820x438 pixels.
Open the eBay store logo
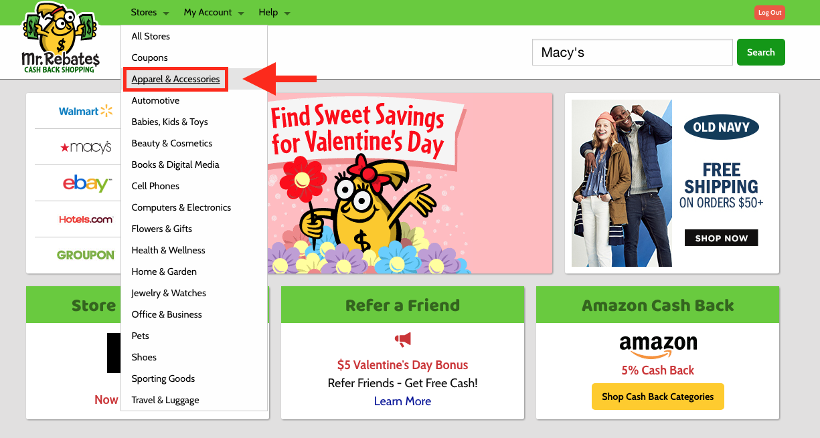pyautogui.click(x=86, y=183)
